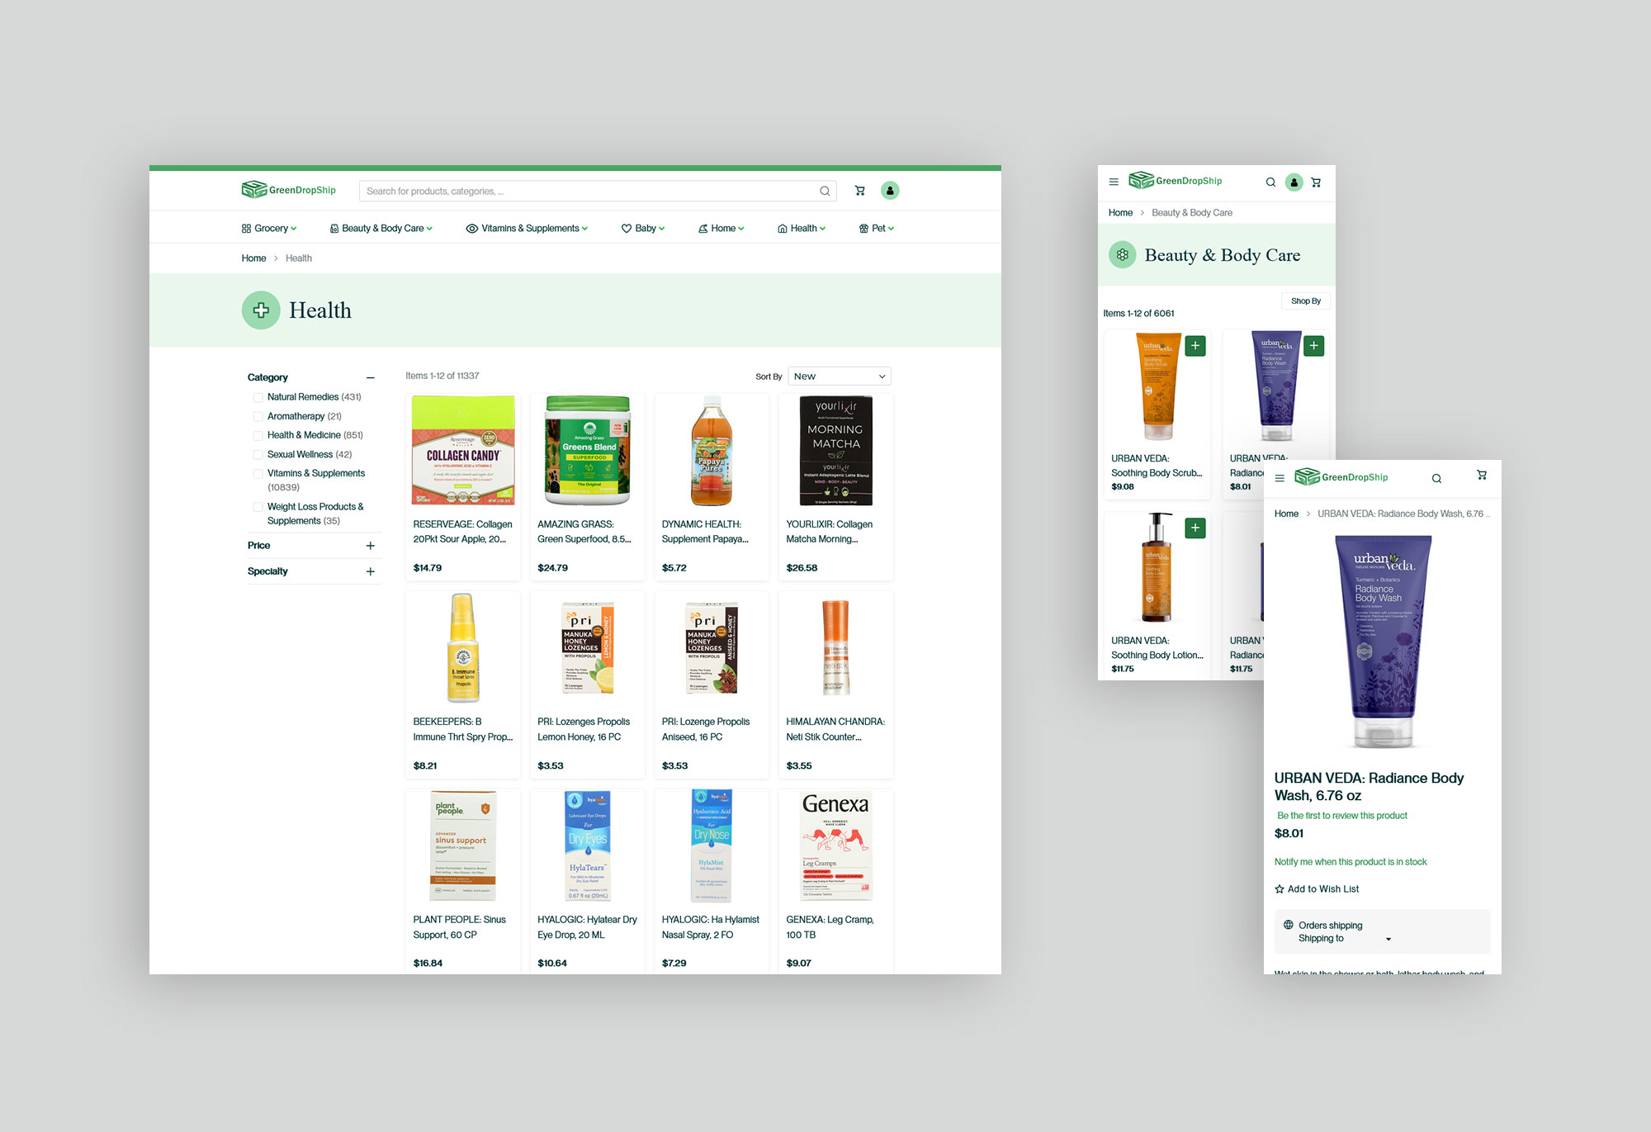This screenshot has width=1651, height=1132.
Task: Check the Natural Remedies filter checkbox
Action: tap(258, 397)
